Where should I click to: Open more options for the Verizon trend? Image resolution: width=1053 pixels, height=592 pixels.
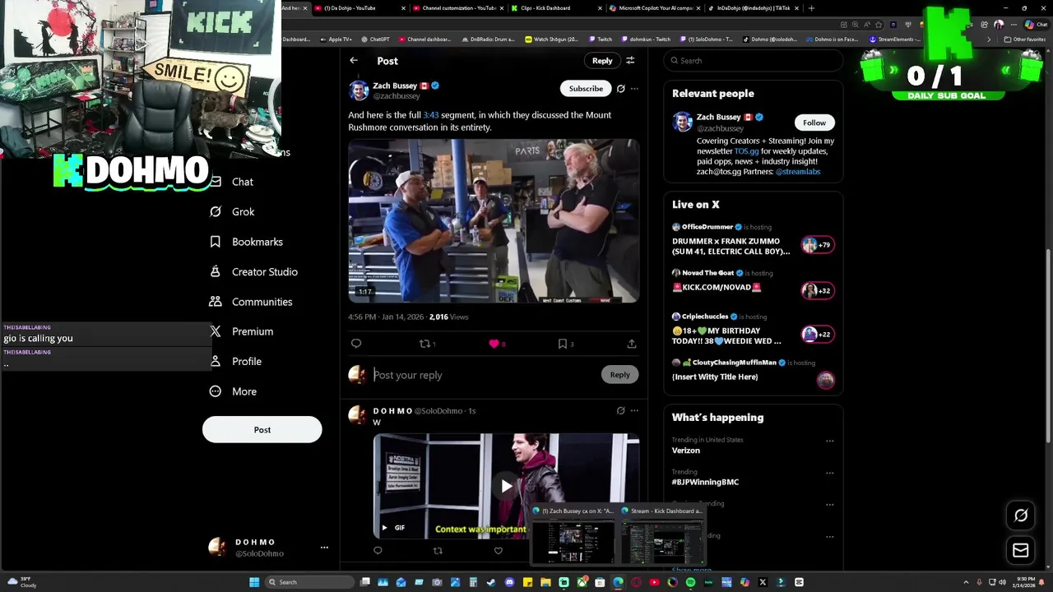pyautogui.click(x=829, y=441)
